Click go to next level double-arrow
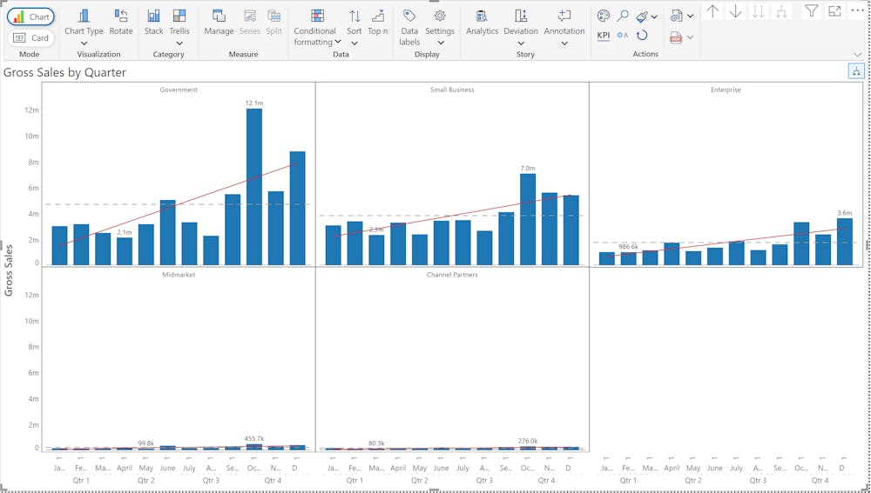The height and width of the screenshot is (493, 871). coord(759,10)
